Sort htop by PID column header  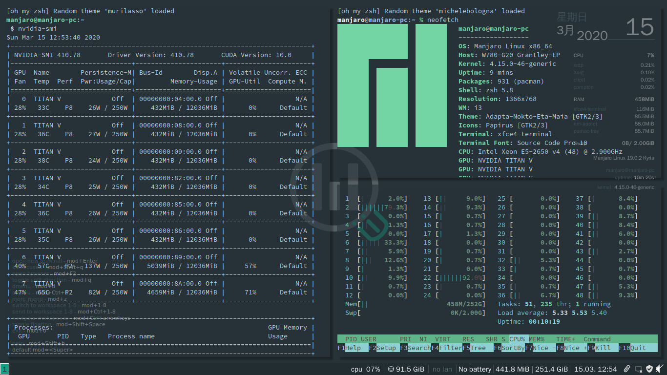coord(351,339)
